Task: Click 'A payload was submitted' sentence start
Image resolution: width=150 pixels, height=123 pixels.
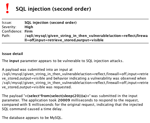Action: (24, 70)
